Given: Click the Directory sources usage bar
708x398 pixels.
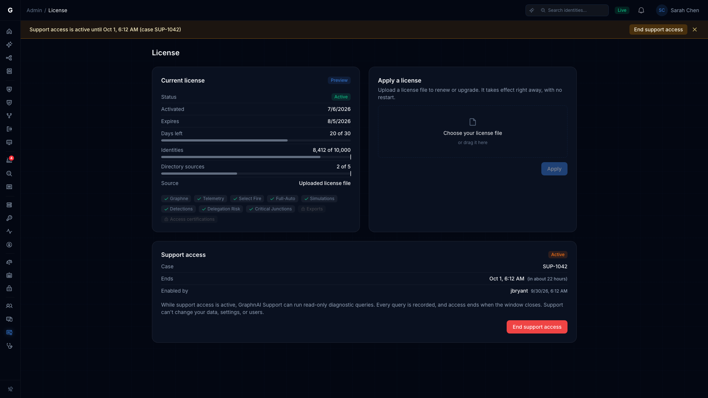Looking at the screenshot, I should coord(256,174).
